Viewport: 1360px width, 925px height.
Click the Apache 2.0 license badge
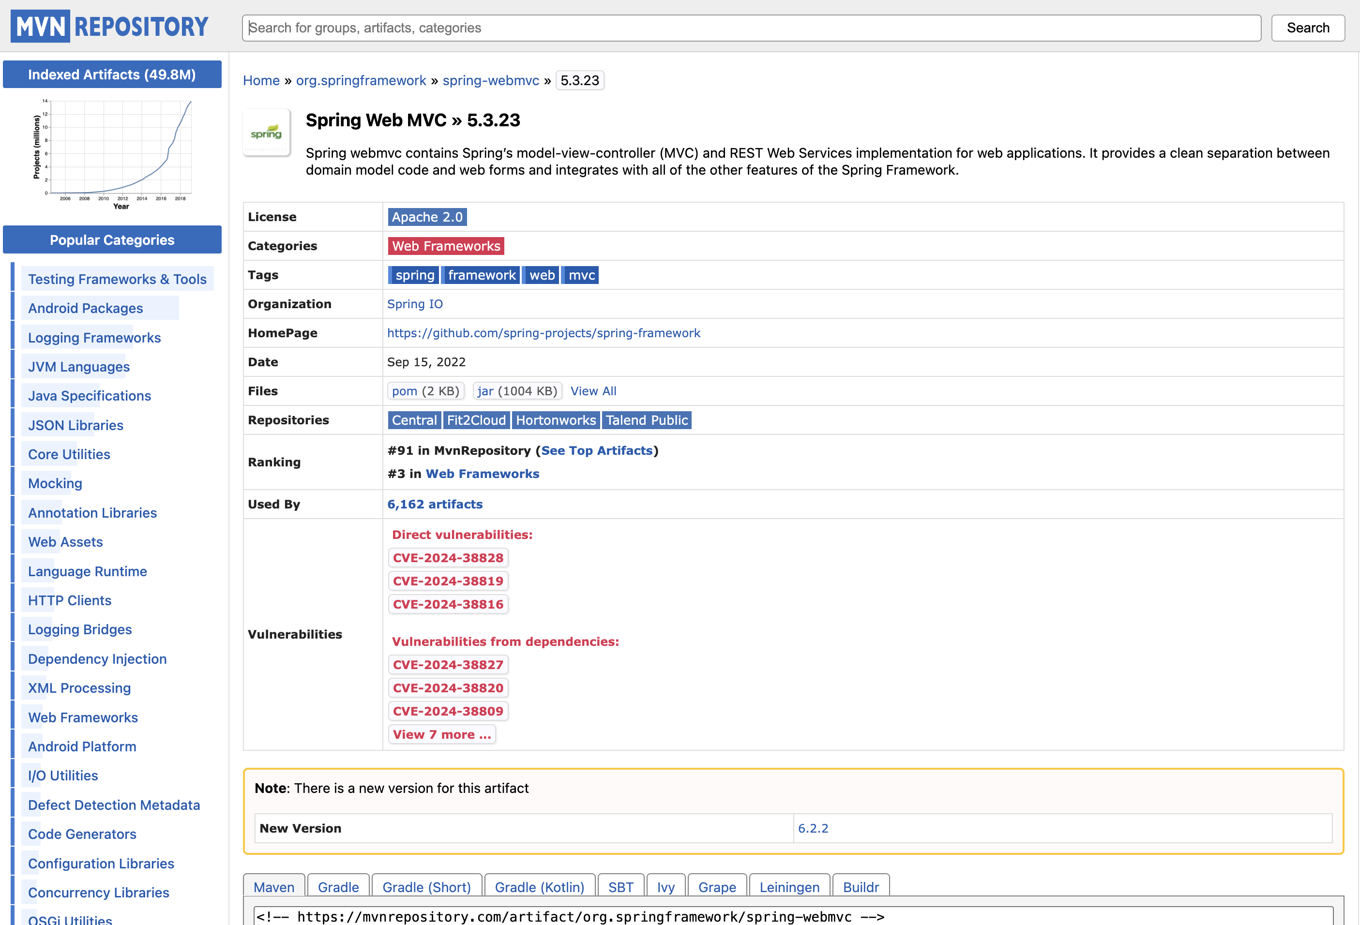click(426, 217)
